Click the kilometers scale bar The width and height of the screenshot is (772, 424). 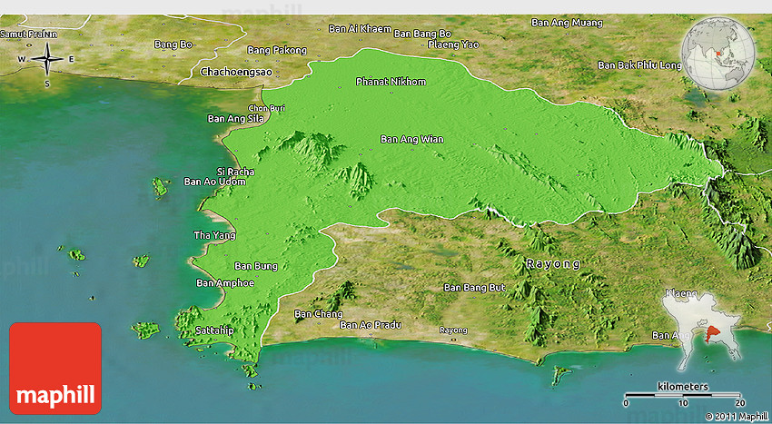pos(685,394)
